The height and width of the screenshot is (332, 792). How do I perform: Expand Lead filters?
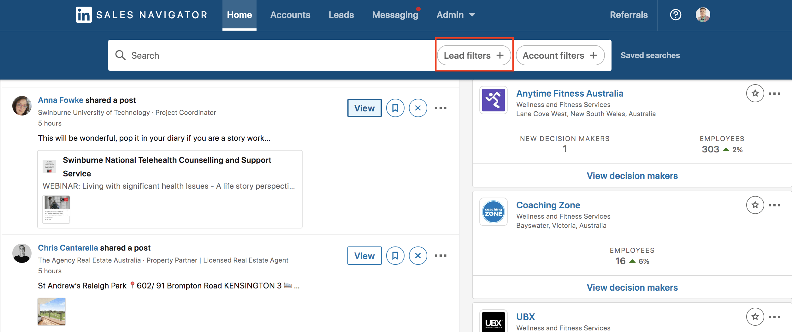tap(474, 56)
